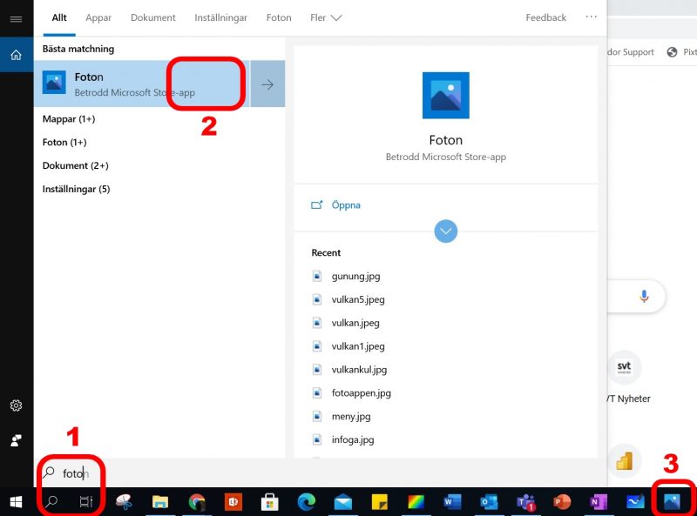Click the account feedback person icon in sidebar
The height and width of the screenshot is (516, 697).
point(16,440)
